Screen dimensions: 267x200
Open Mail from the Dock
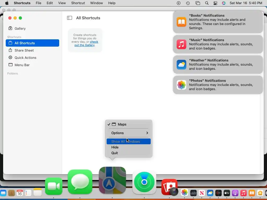pos(3,193)
